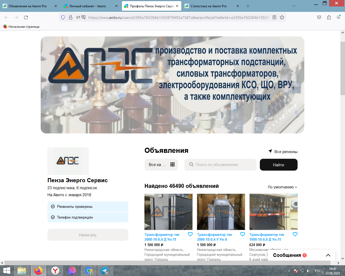Screen dimensions: 345x276
Task: Expand the Сообщения chat panel
Action: [328, 255]
